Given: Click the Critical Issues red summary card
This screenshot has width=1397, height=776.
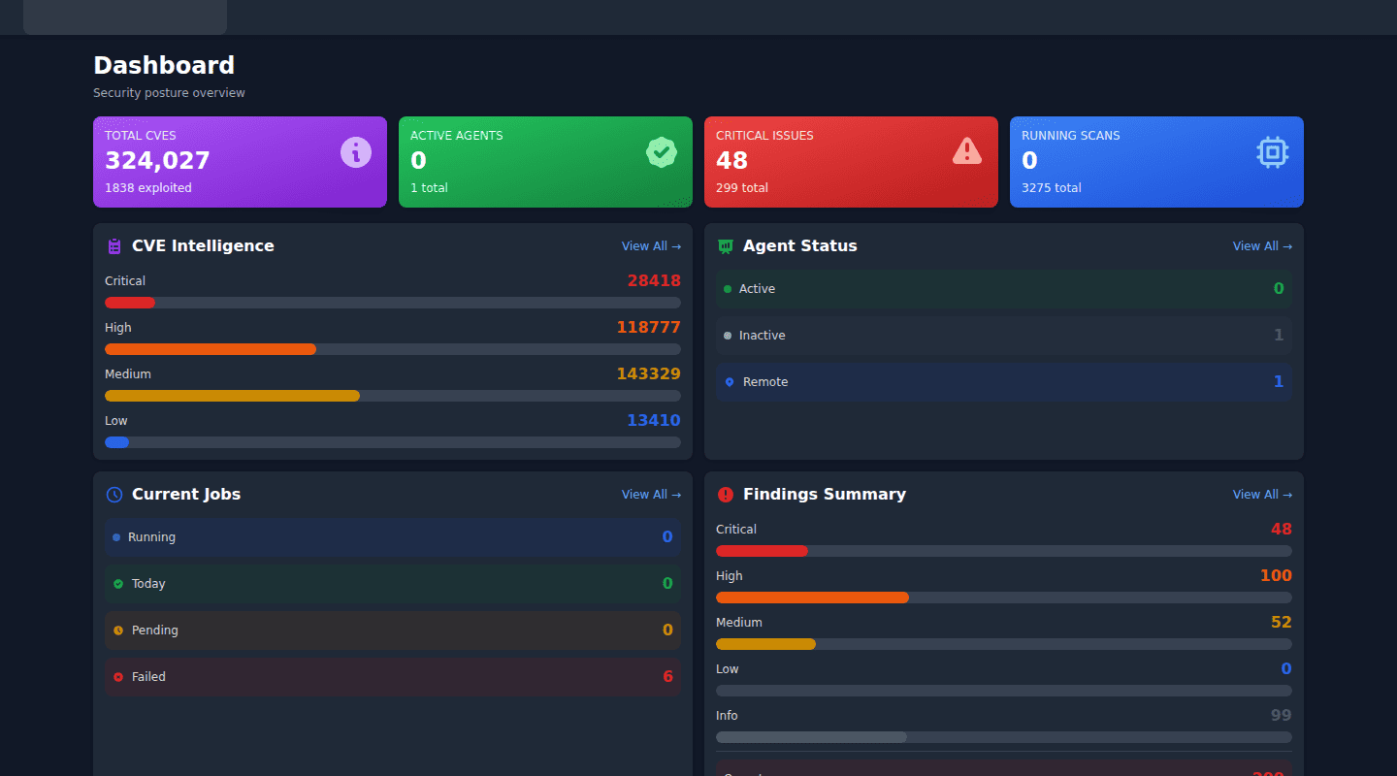Looking at the screenshot, I should 851,162.
